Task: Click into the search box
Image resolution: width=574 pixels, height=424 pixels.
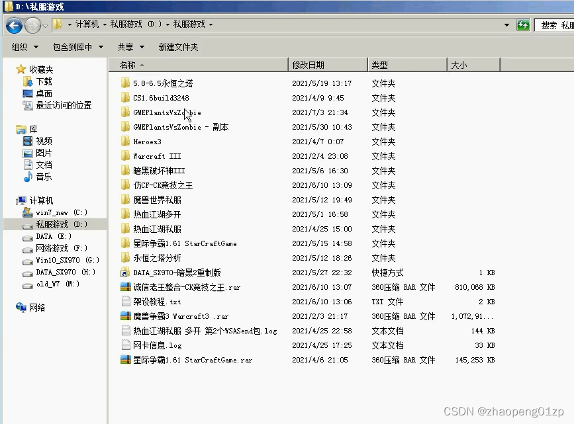Action: (555, 25)
